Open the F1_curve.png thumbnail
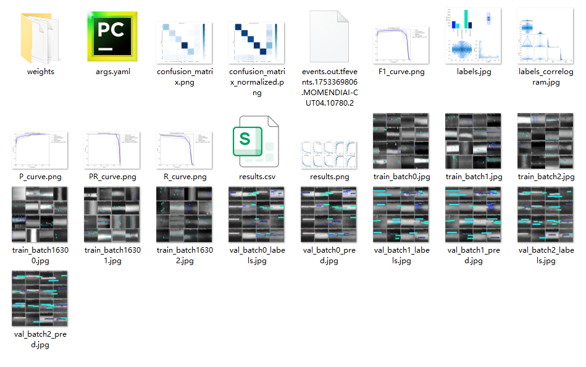Image resolution: width=586 pixels, height=367 pixels. [x=401, y=45]
